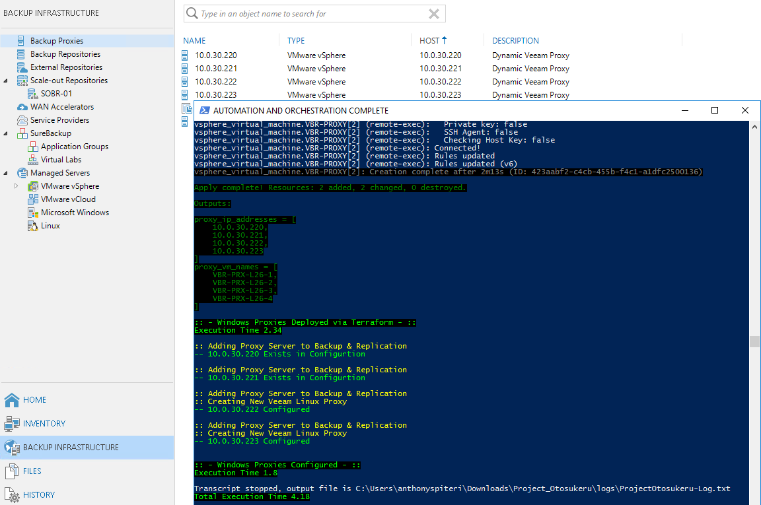Select the Backup Proxies icon in tree
The width and height of the screenshot is (761, 505).
point(21,41)
